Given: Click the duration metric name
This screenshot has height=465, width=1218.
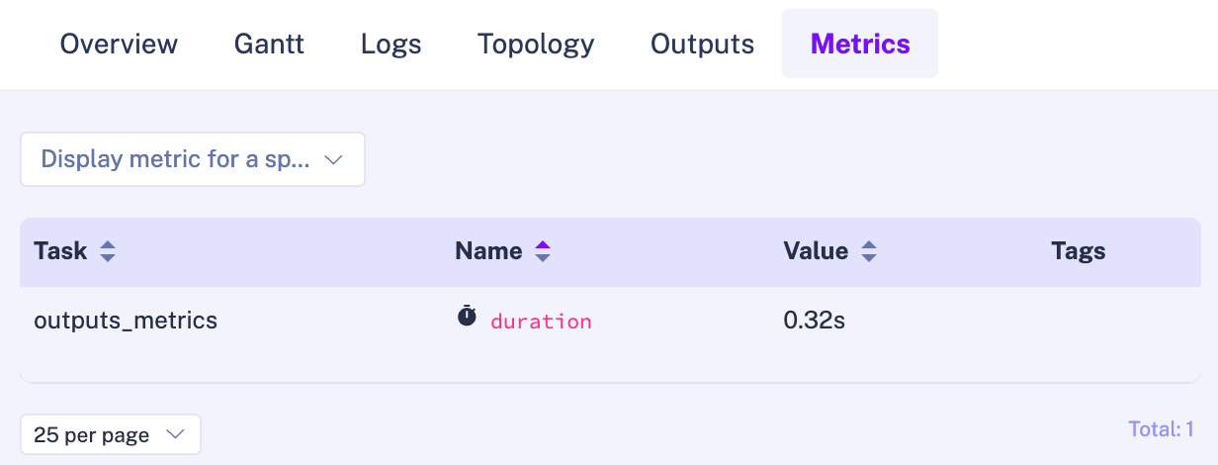Looking at the screenshot, I should point(541,322).
